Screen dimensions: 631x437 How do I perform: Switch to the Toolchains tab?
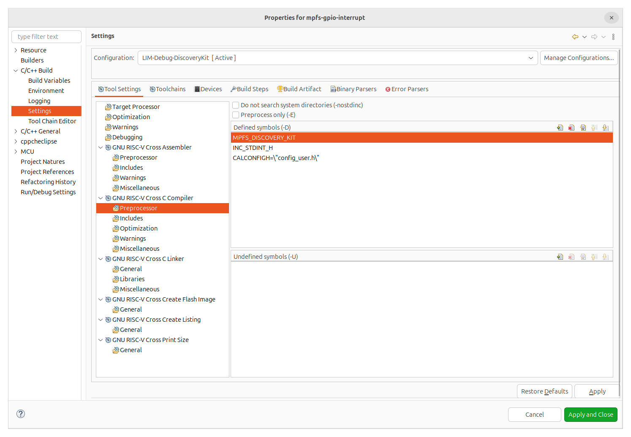coord(168,89)
